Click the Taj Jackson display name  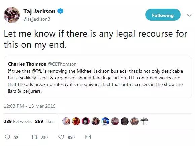pyautogui.click(x=39, y=11)
